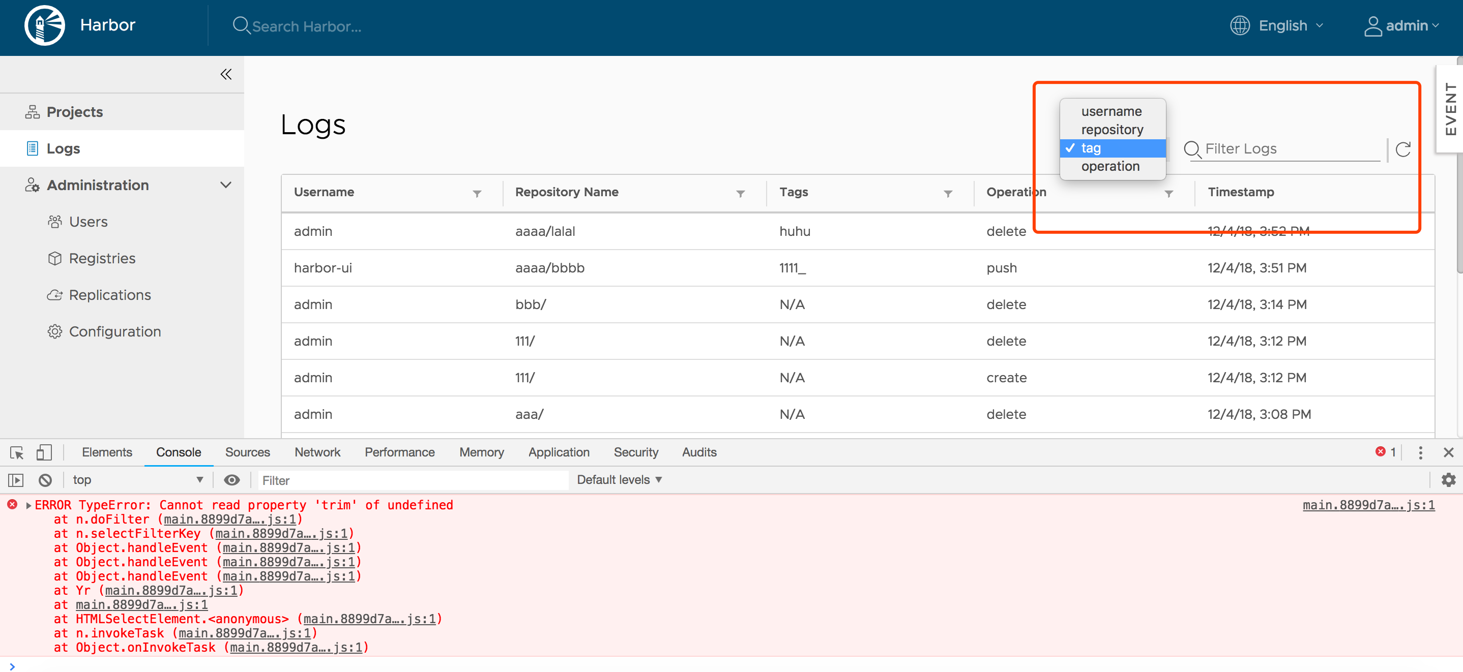This screenshot has width=1463, height=672.
Task: Refresh the logs list
Action: (1403, 149)
